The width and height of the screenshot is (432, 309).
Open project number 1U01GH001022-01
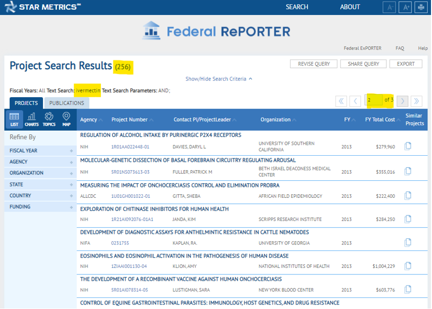point(130,196)
